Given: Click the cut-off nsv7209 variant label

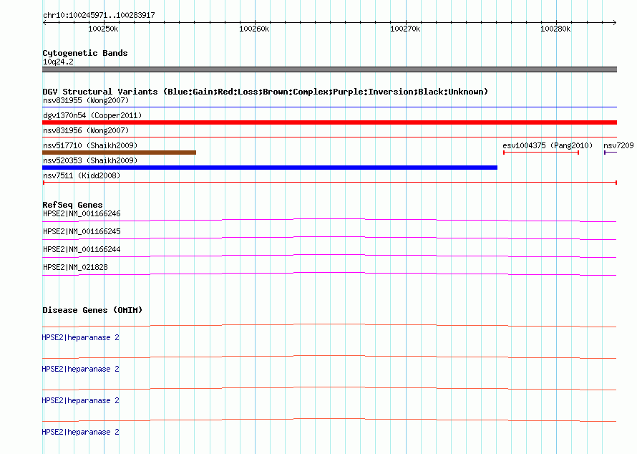Looking at the screenshot, I should (618, 145).
